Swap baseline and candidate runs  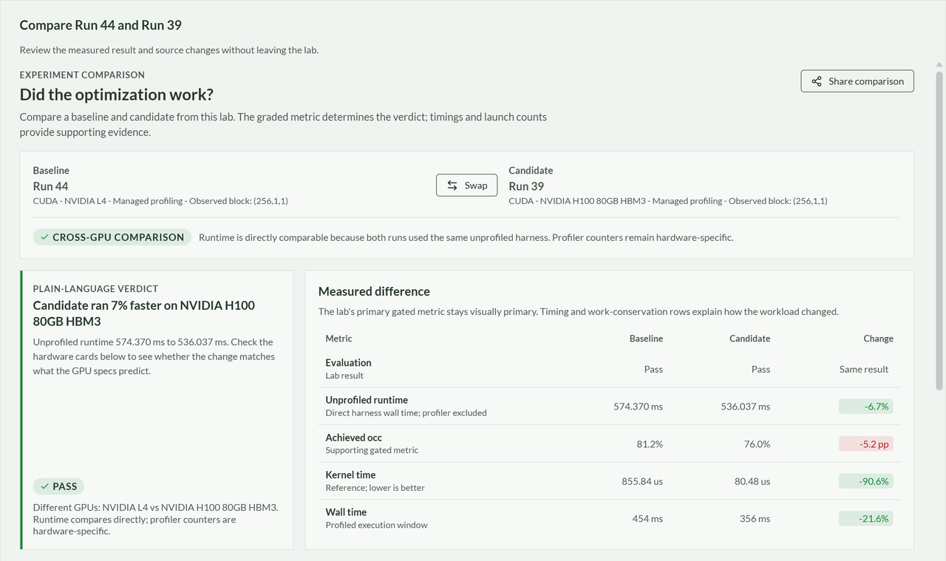point(467,186)
